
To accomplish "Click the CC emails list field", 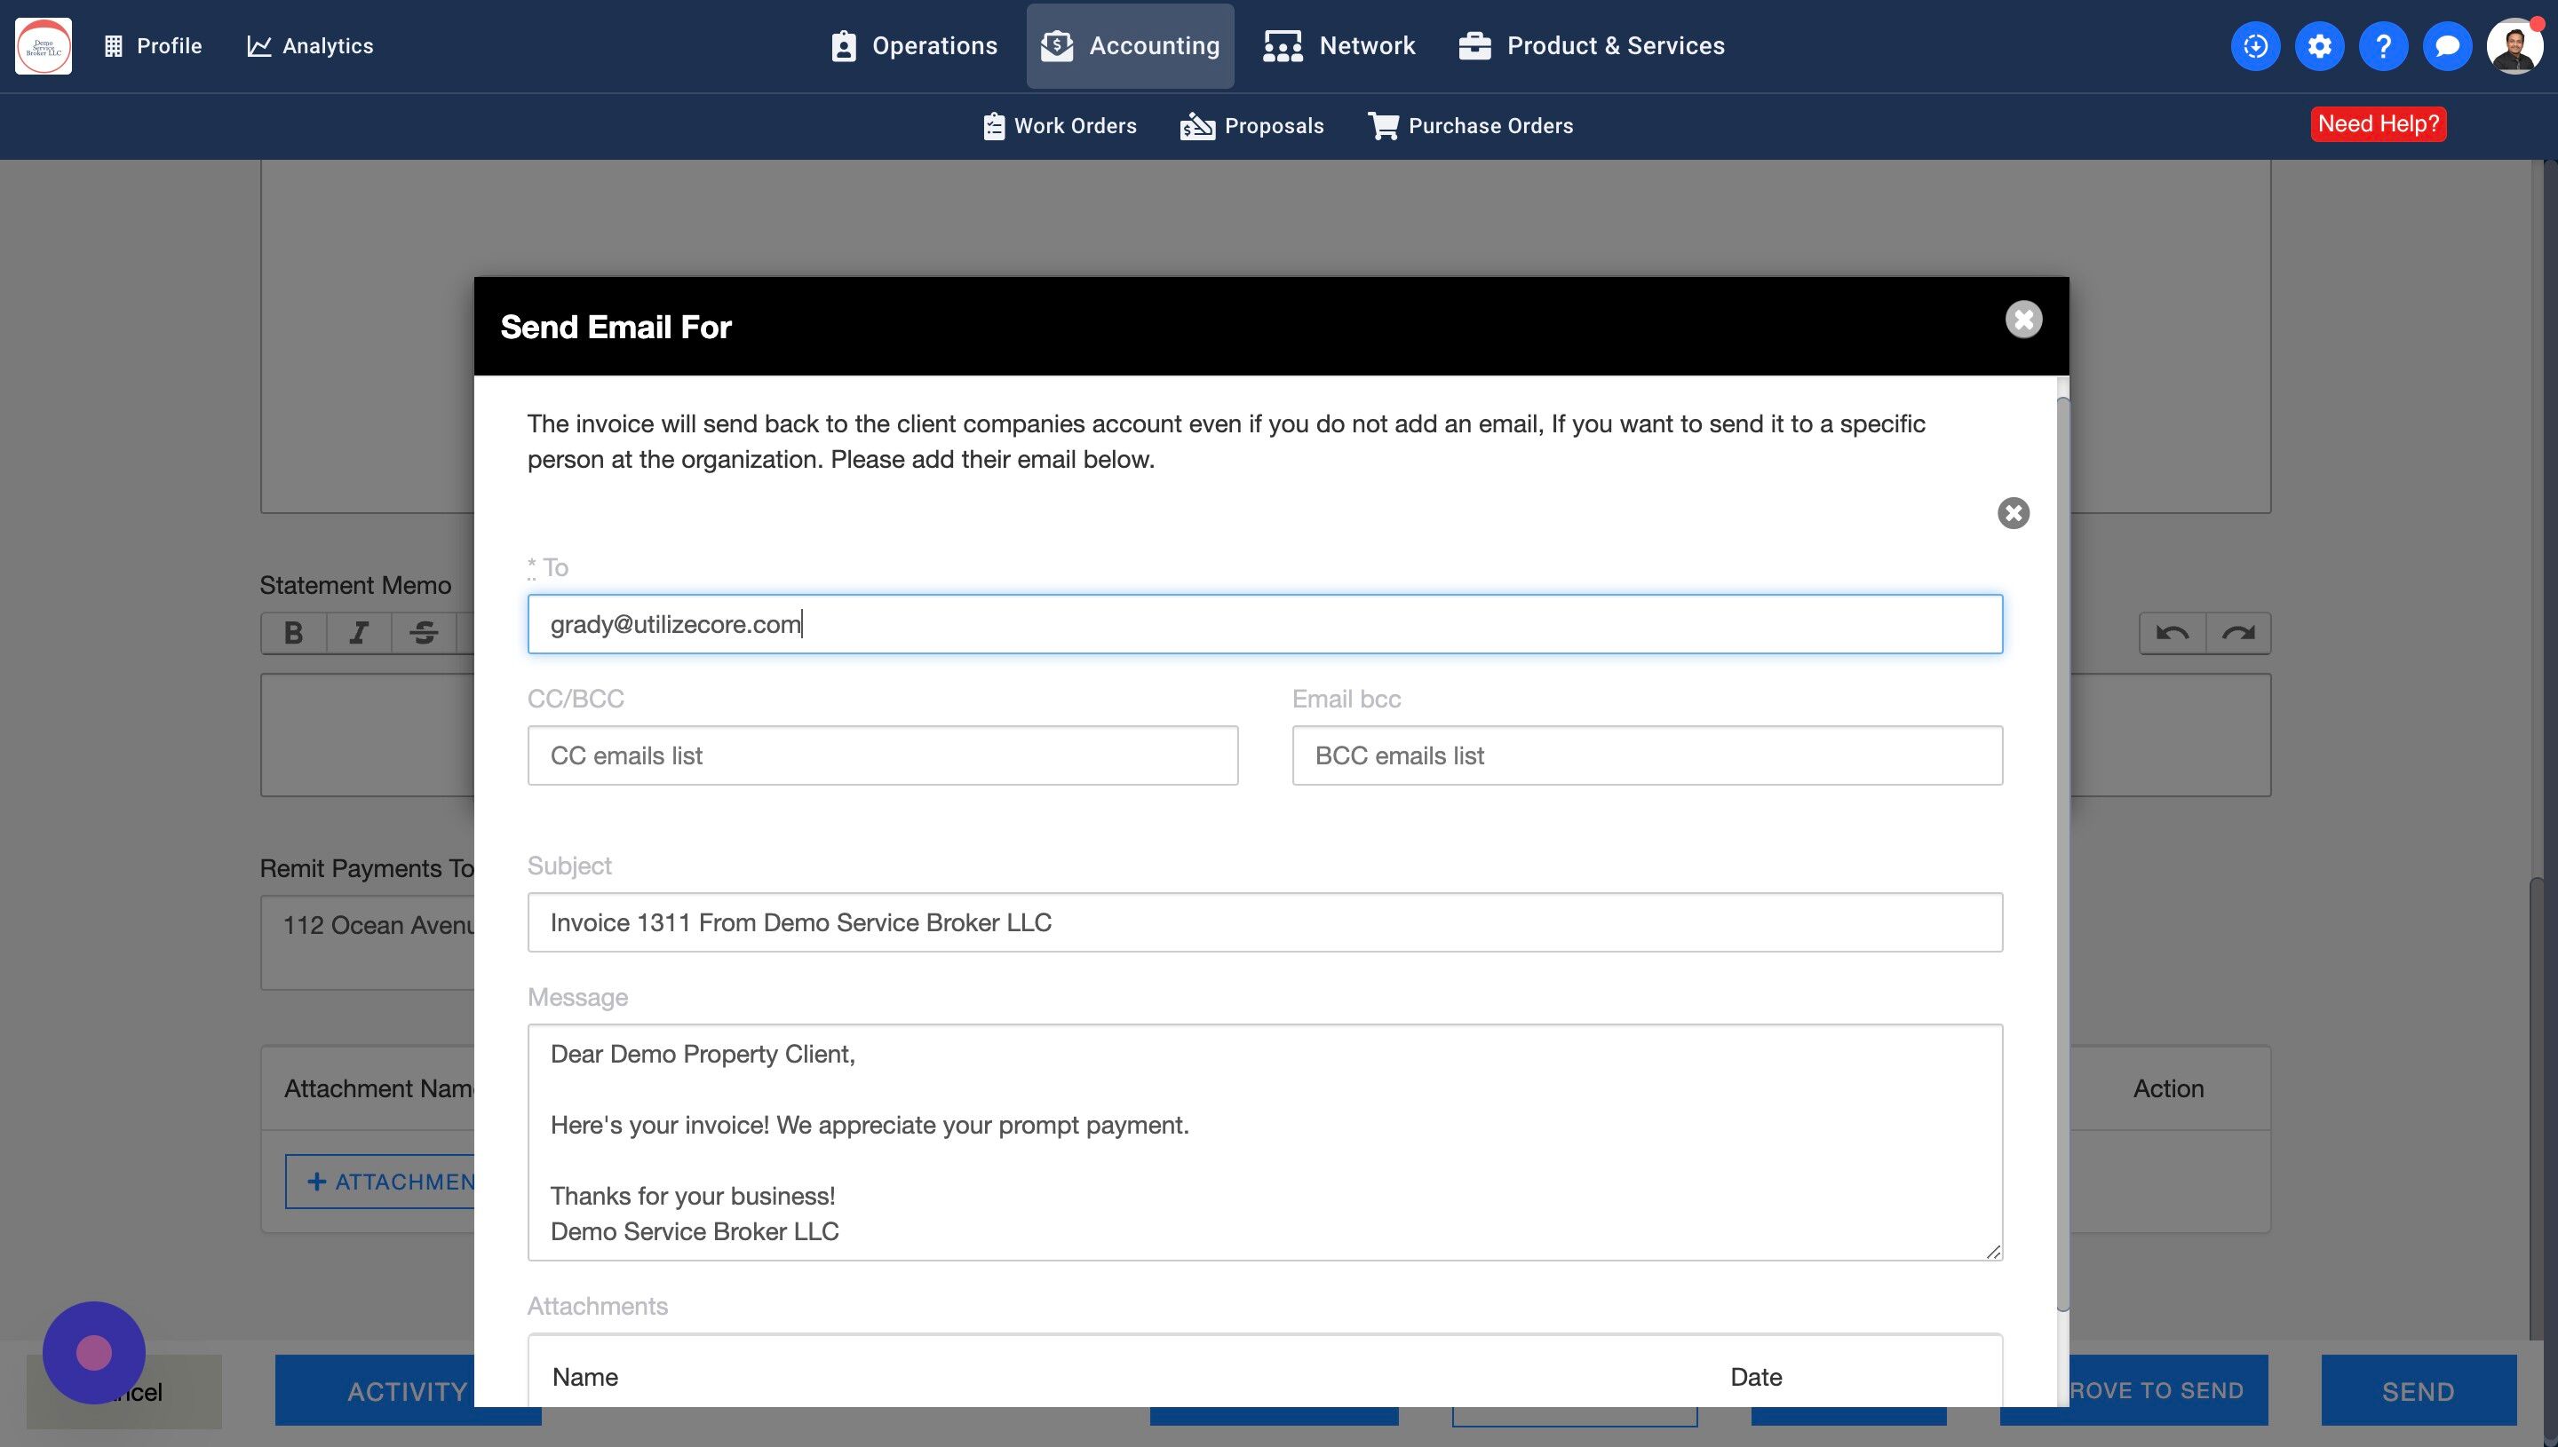I will tap(883, 755).
